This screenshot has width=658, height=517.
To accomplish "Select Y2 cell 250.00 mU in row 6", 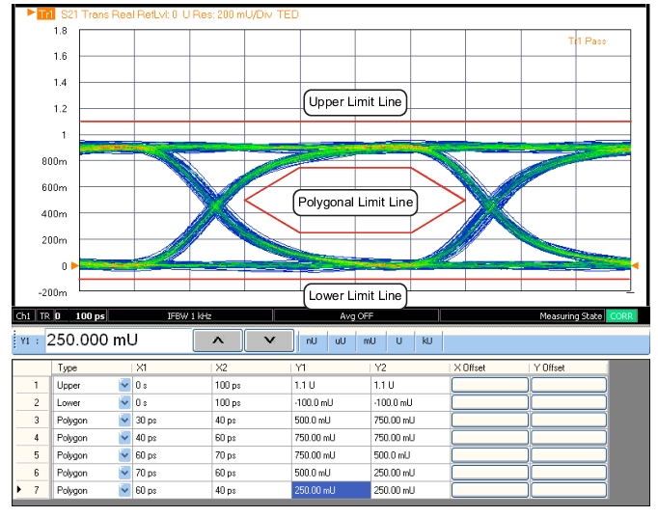I will [x=410, y=473].
